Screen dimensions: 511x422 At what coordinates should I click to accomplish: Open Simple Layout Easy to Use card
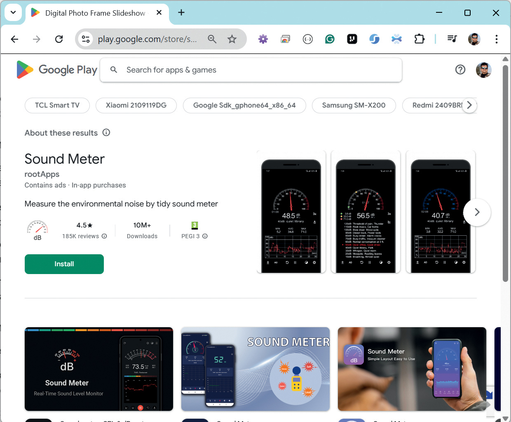coord(412,369)
